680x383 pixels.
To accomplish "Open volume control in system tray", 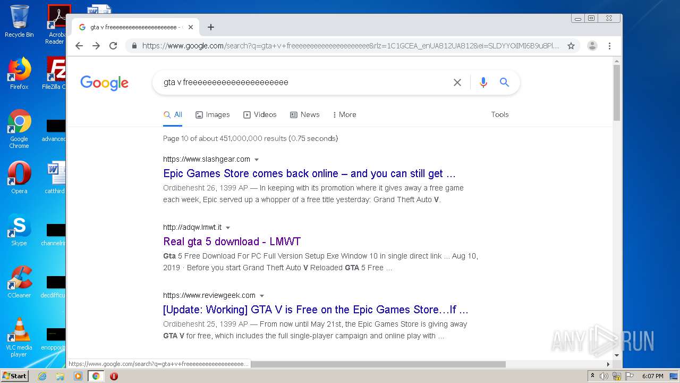I will coord(603,376).
